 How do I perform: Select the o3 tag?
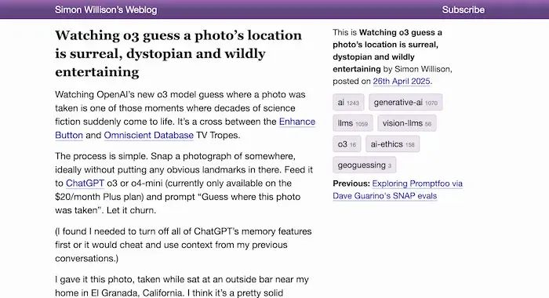pyautogui.click(x=347, y=144)
